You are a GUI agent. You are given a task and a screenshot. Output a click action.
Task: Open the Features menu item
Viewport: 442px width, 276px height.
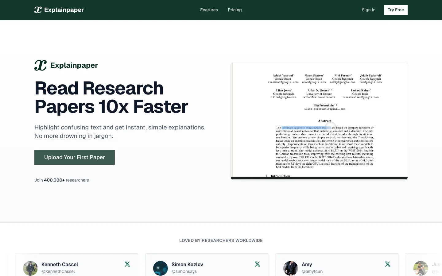tap(209, 10)
